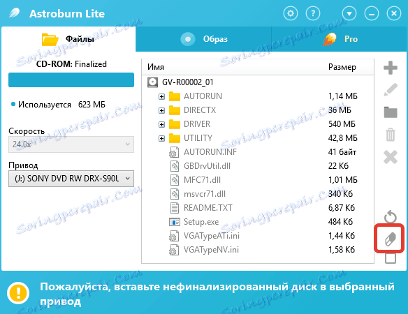
Task: Click the yellow warning exclamation icon
Action: point(18,293)
